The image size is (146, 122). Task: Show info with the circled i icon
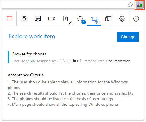(136, 19)
